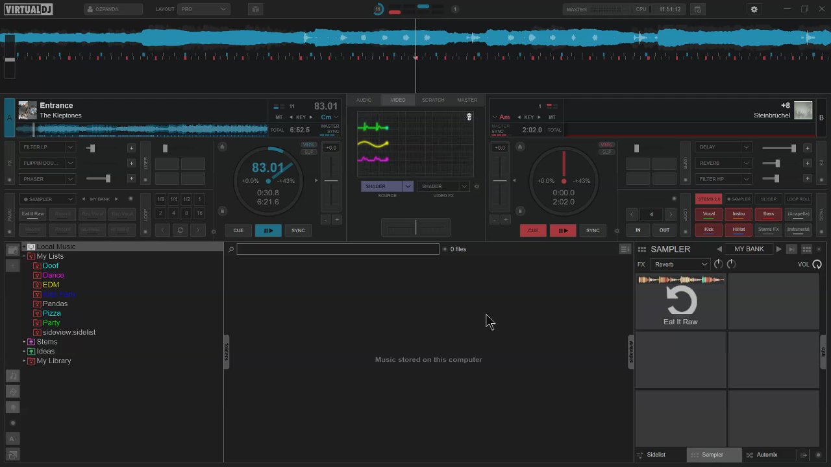831x467 pixels.
Task: Click the music note icon in the sidebar
Action: click(13, 376)
